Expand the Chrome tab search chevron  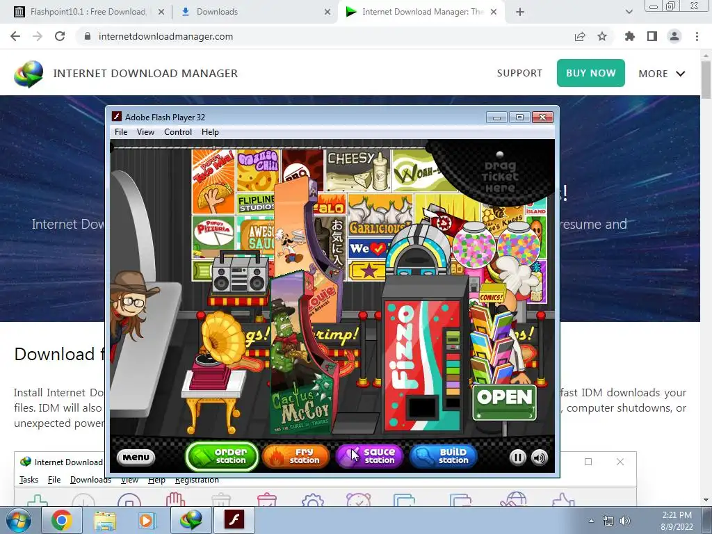[x=629, y=12]
